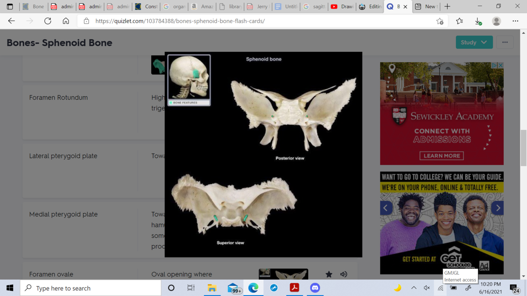The height and width of the screenshot is (296, 527).
Task: Open browser Settings and more menu
Action: [516, 21]
